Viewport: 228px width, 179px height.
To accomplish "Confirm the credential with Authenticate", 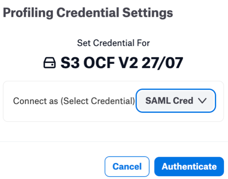I will (x=189, y=166).
